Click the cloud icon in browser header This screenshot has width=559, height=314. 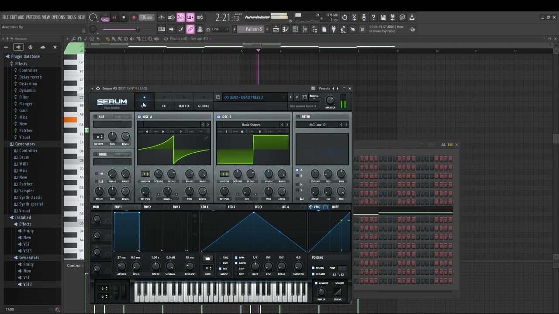tap(42, 47)
